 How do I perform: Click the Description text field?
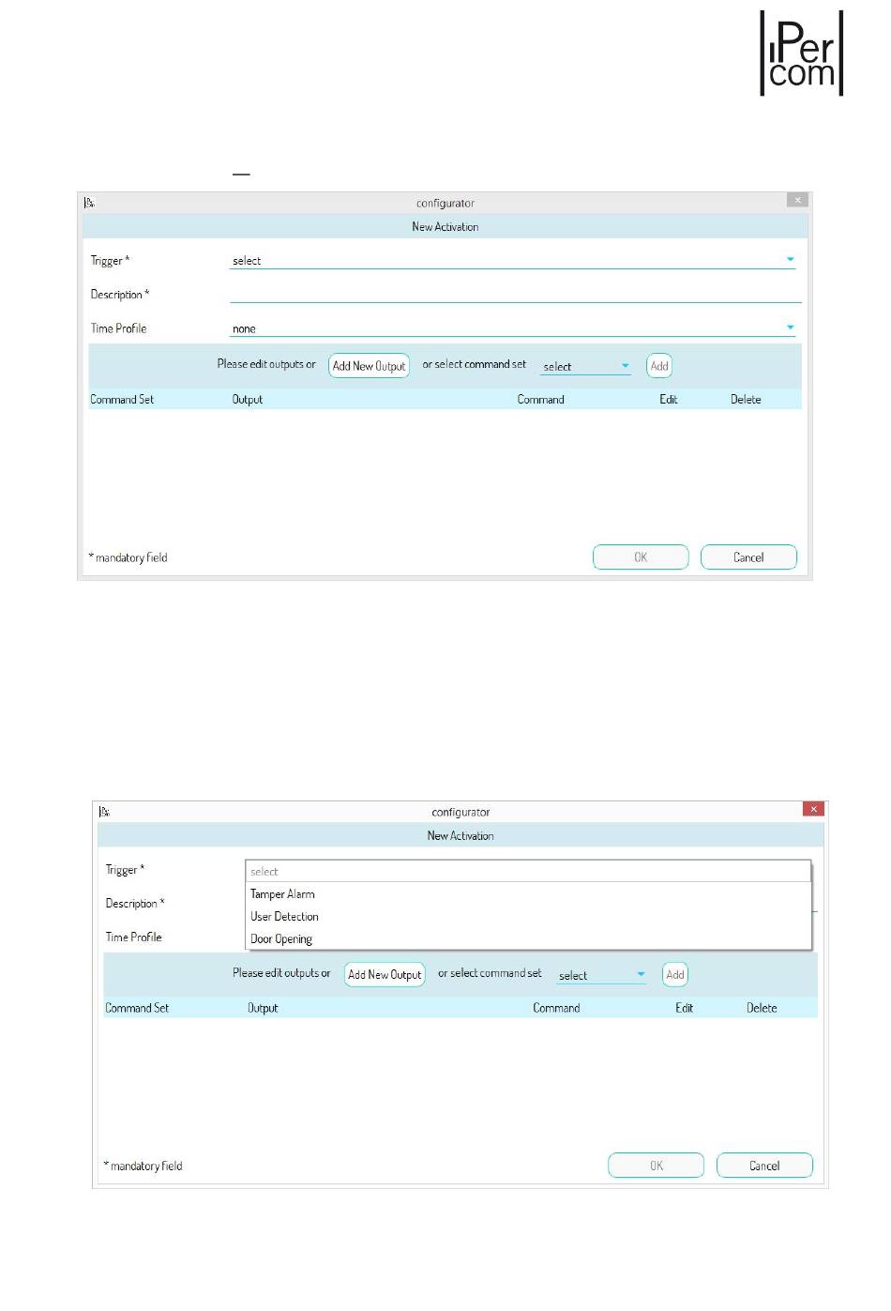[515, 295]
